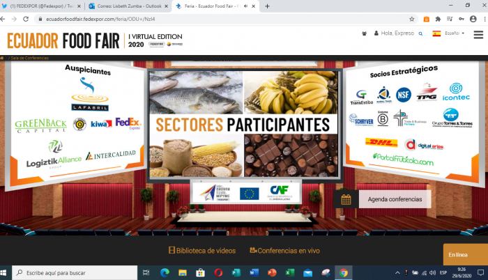Click the NSF partner logo
The width and height of the screenshot is (488, 280).
404,95
